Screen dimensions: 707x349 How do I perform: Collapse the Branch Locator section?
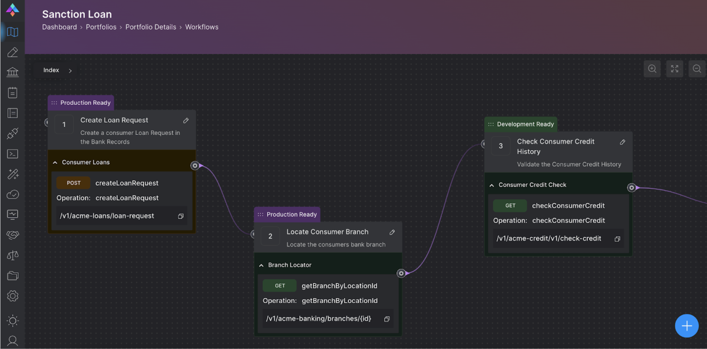pos(261,265)
